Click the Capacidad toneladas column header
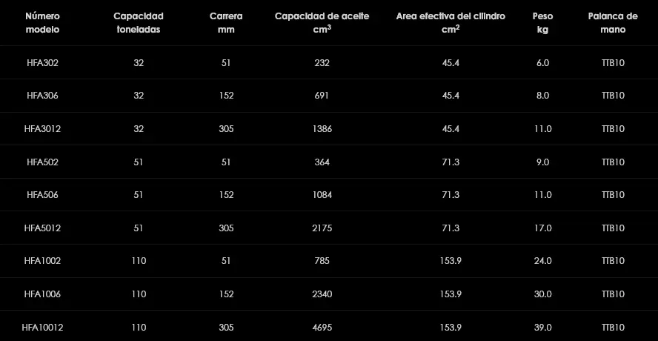This screenshot has height=341, width=658. pyautogui.click(x=139, y=23)
